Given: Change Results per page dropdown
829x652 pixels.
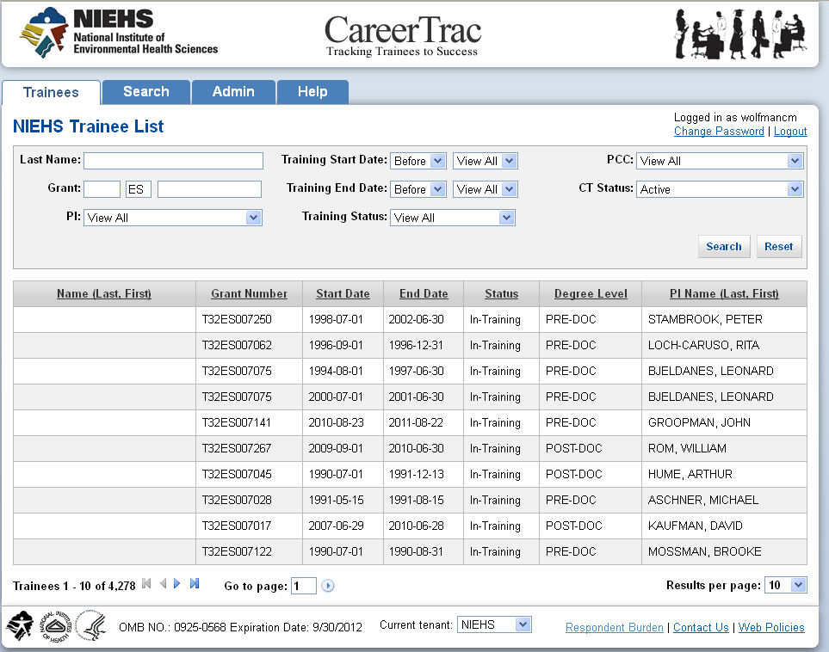Looking at the screenshot, I should pos(786,585).
